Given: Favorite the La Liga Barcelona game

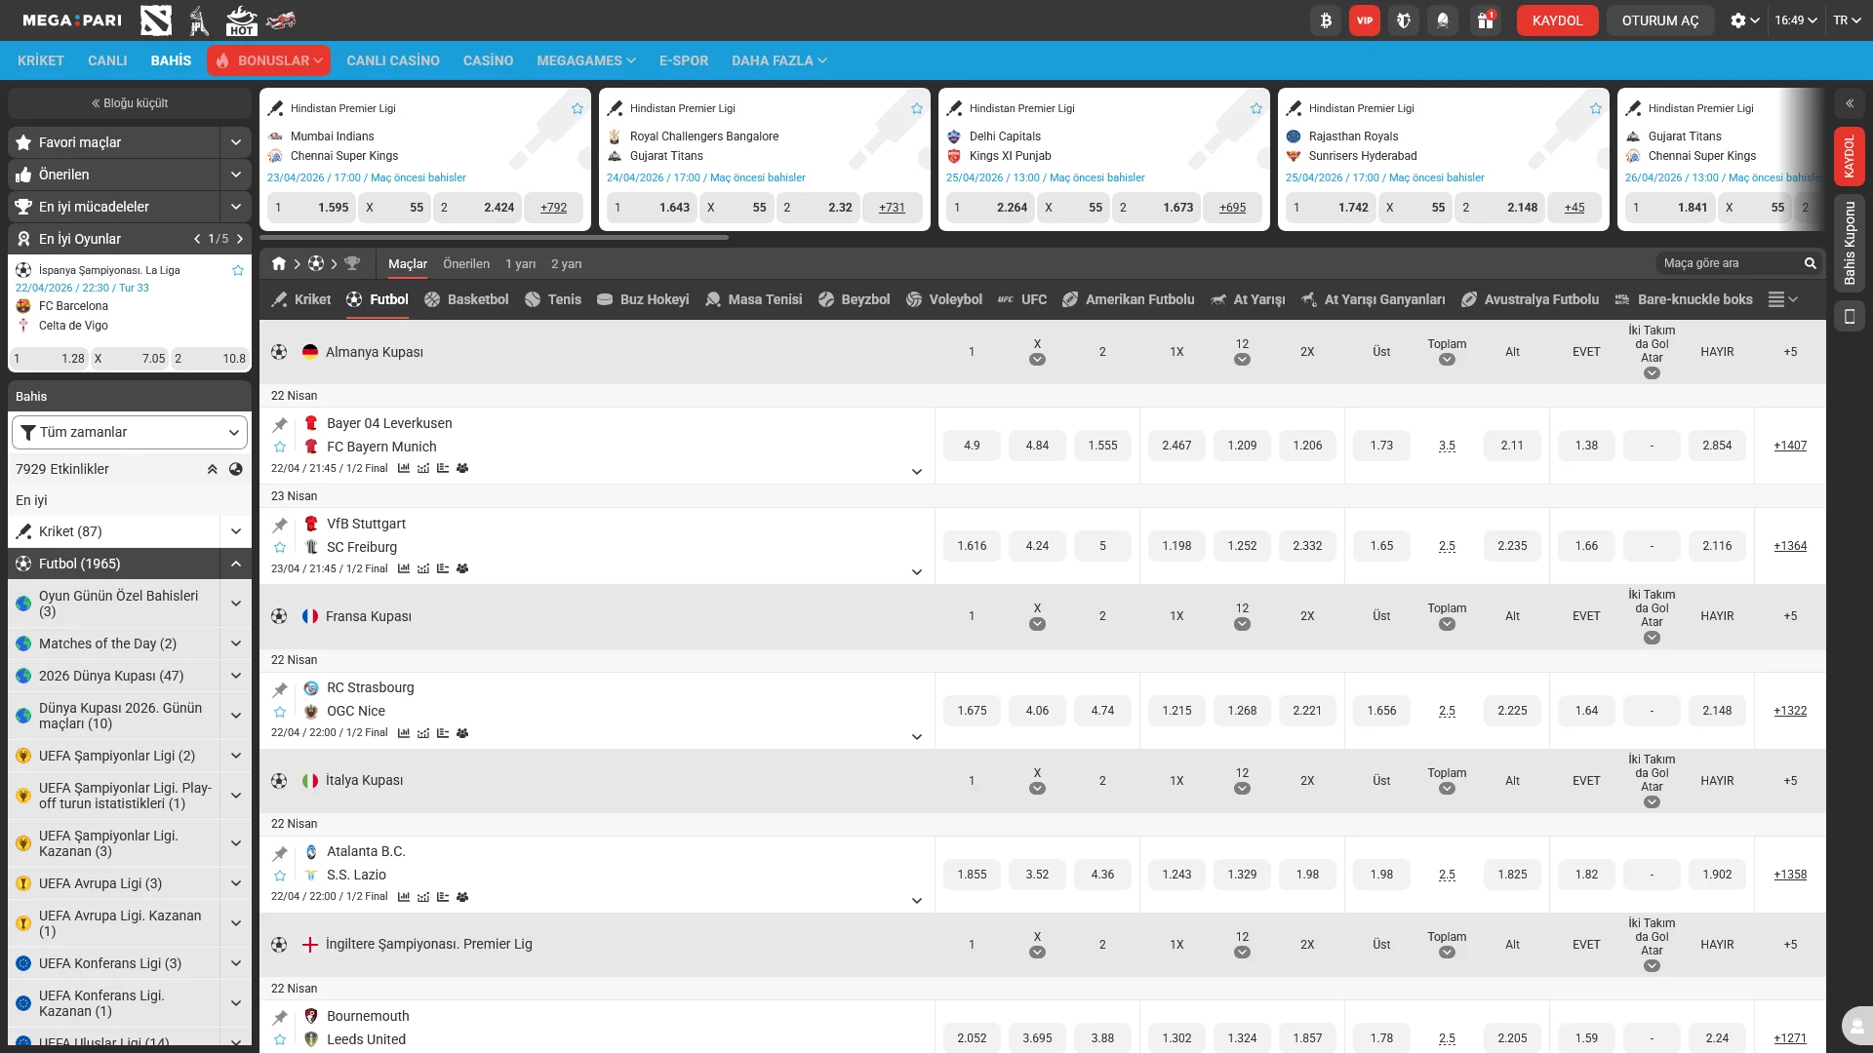Looking at the screenshot, I should 238,270.
